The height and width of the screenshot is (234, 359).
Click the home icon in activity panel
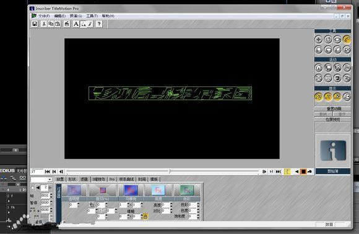tap(319, 67)
